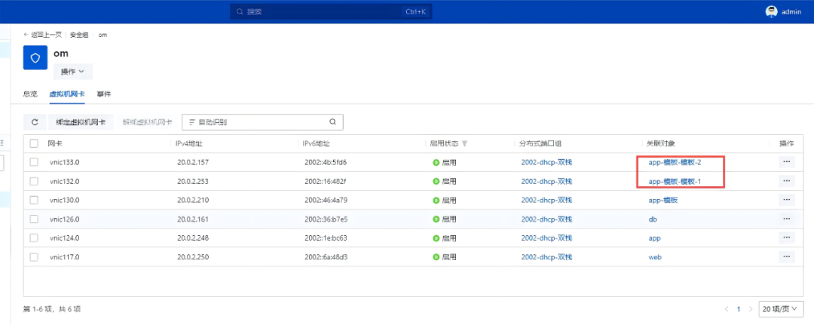Open the app-模板-模板-2 associated object link
Viewport: 814px width, 325px height.
[x=675, y=163]
